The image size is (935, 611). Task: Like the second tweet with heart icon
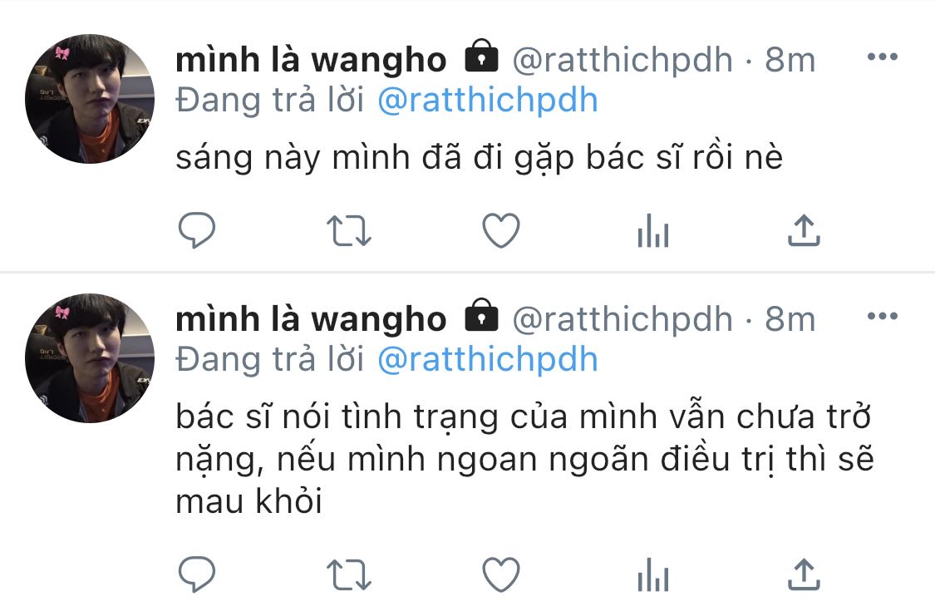[x=501, y=574]
